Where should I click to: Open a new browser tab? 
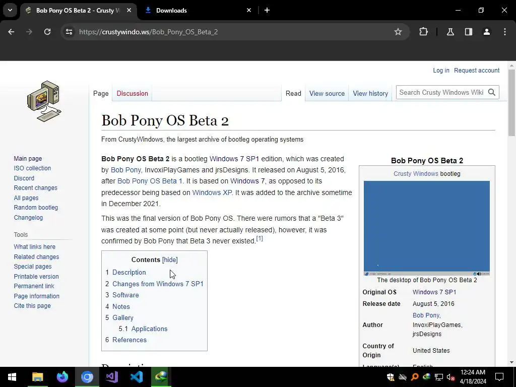[x=267, y=10]
